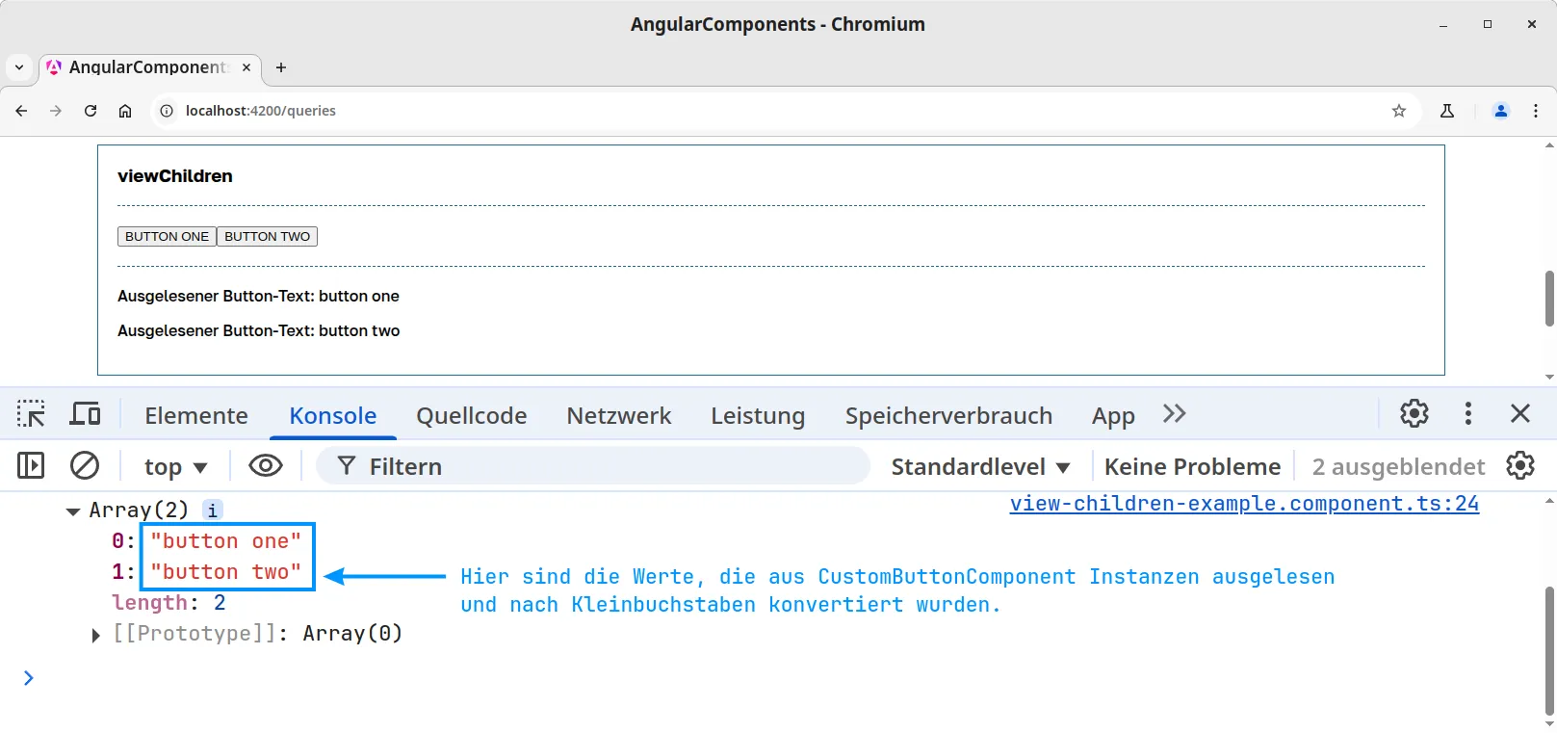
Task: Go back to previous page
Action: (21, 111)
